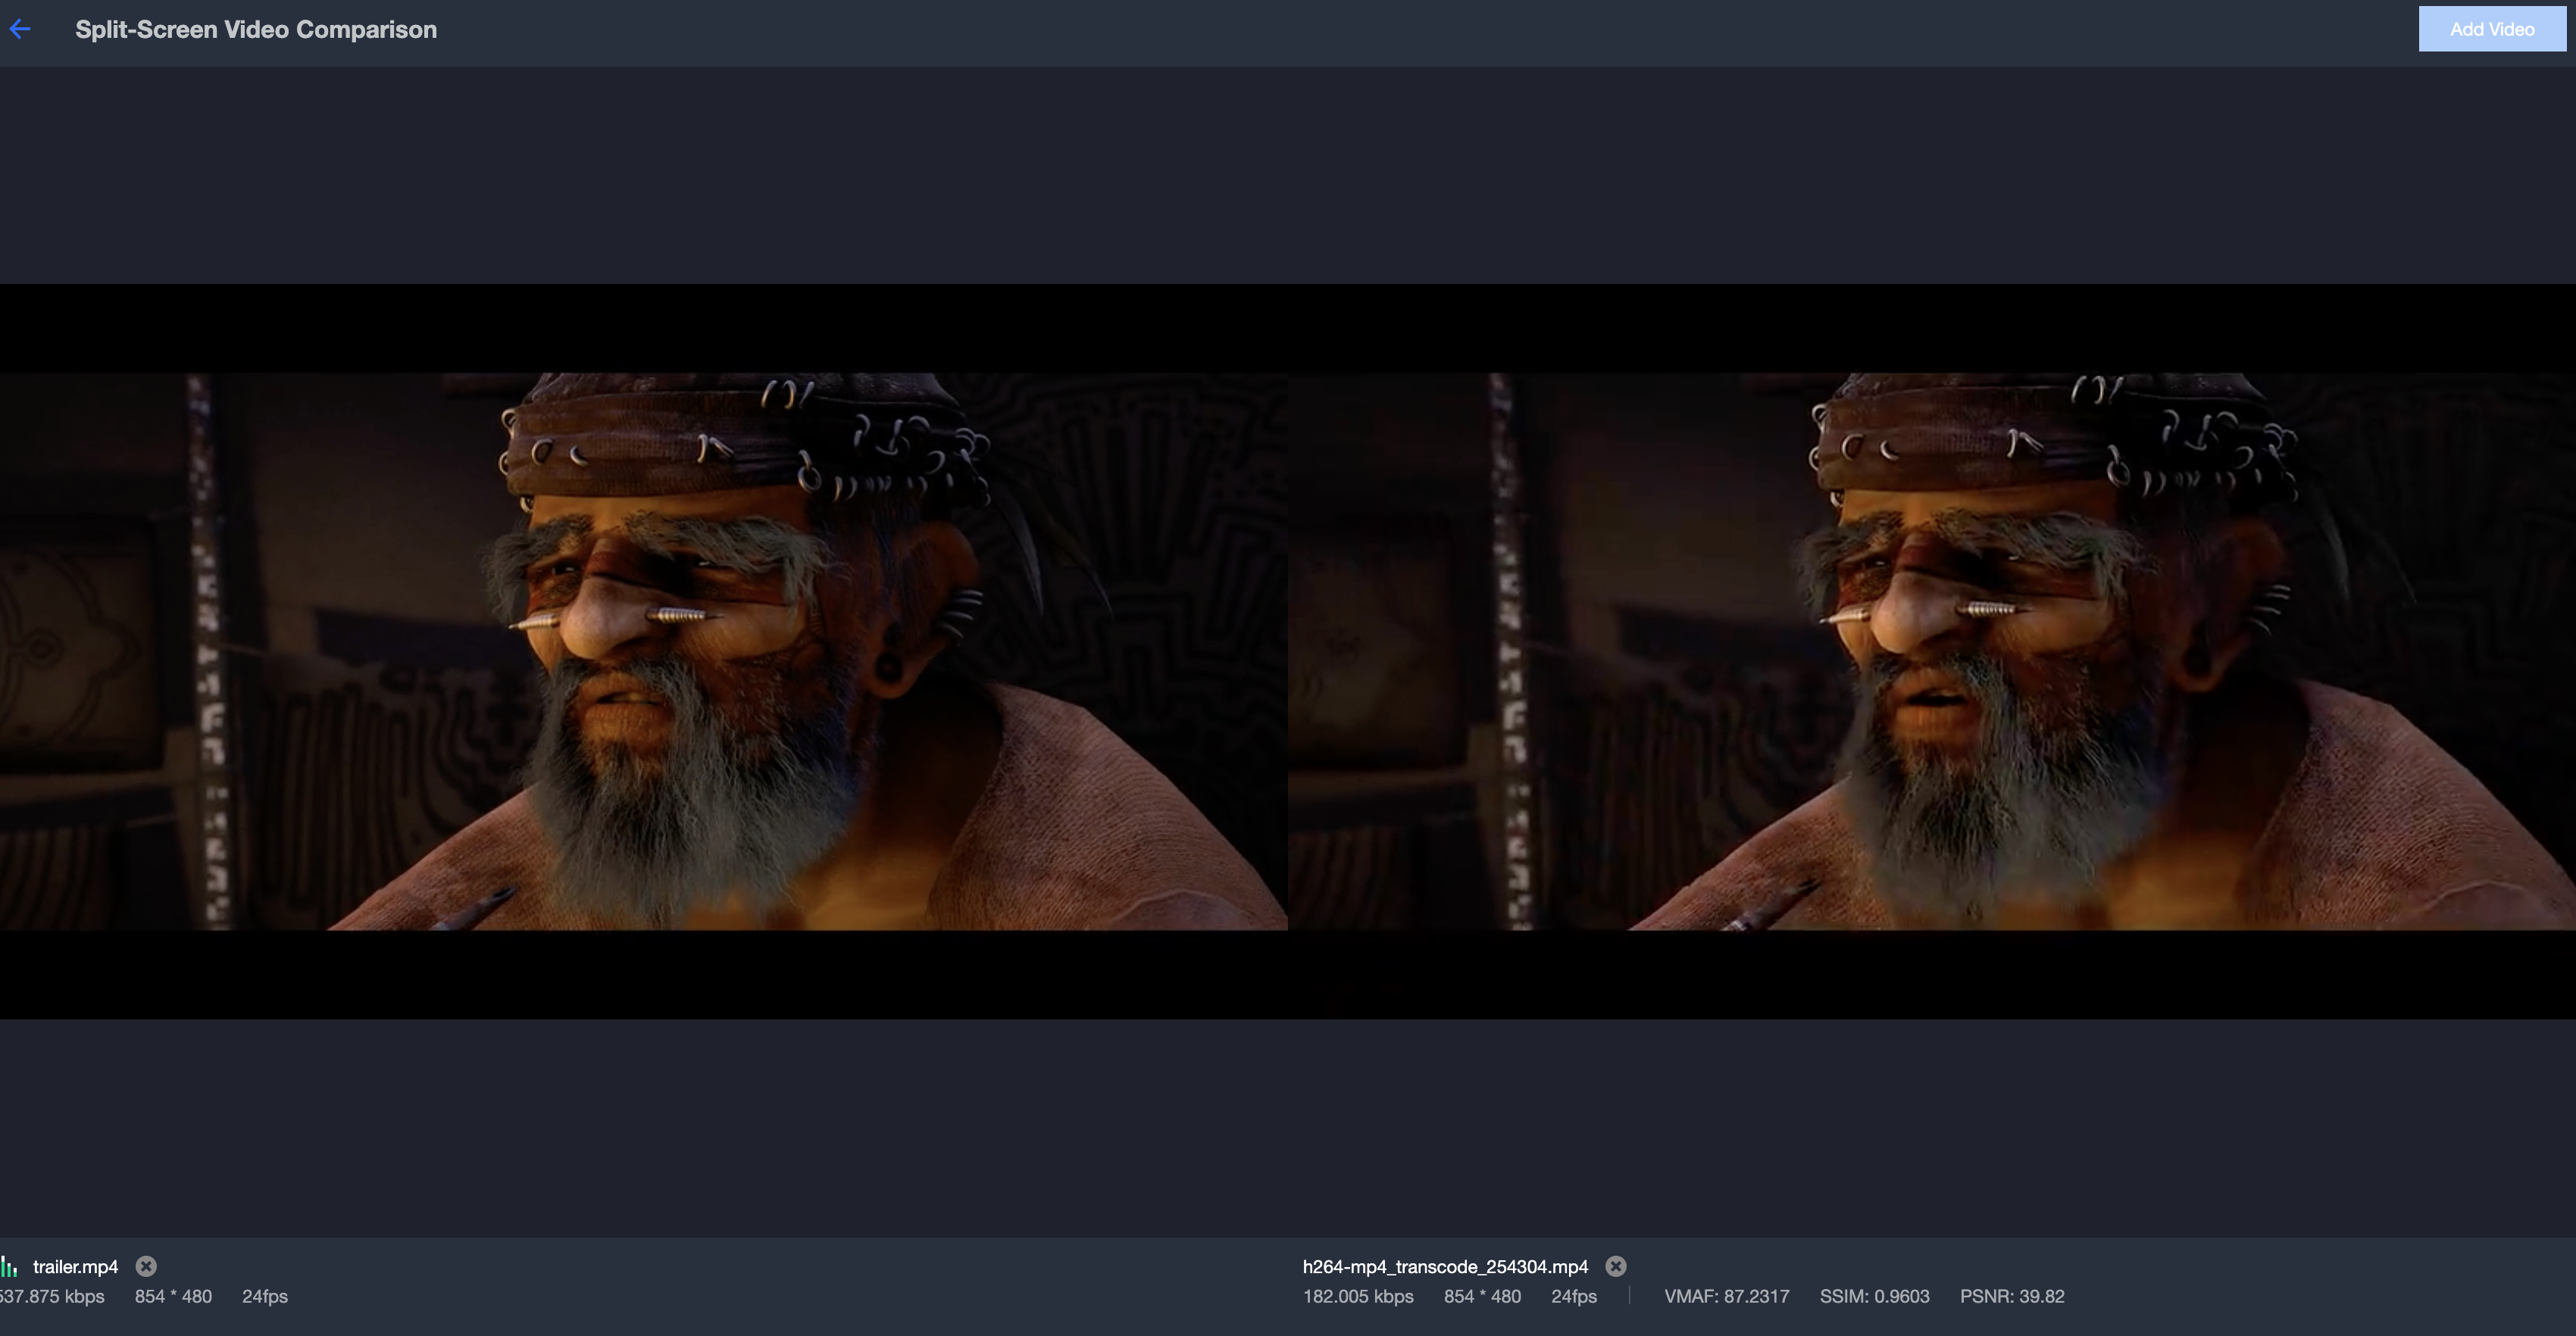The width and height of the screenshot is (2576, 1336).
Task: Click the blue back arrow
Action: click(20, 30)
